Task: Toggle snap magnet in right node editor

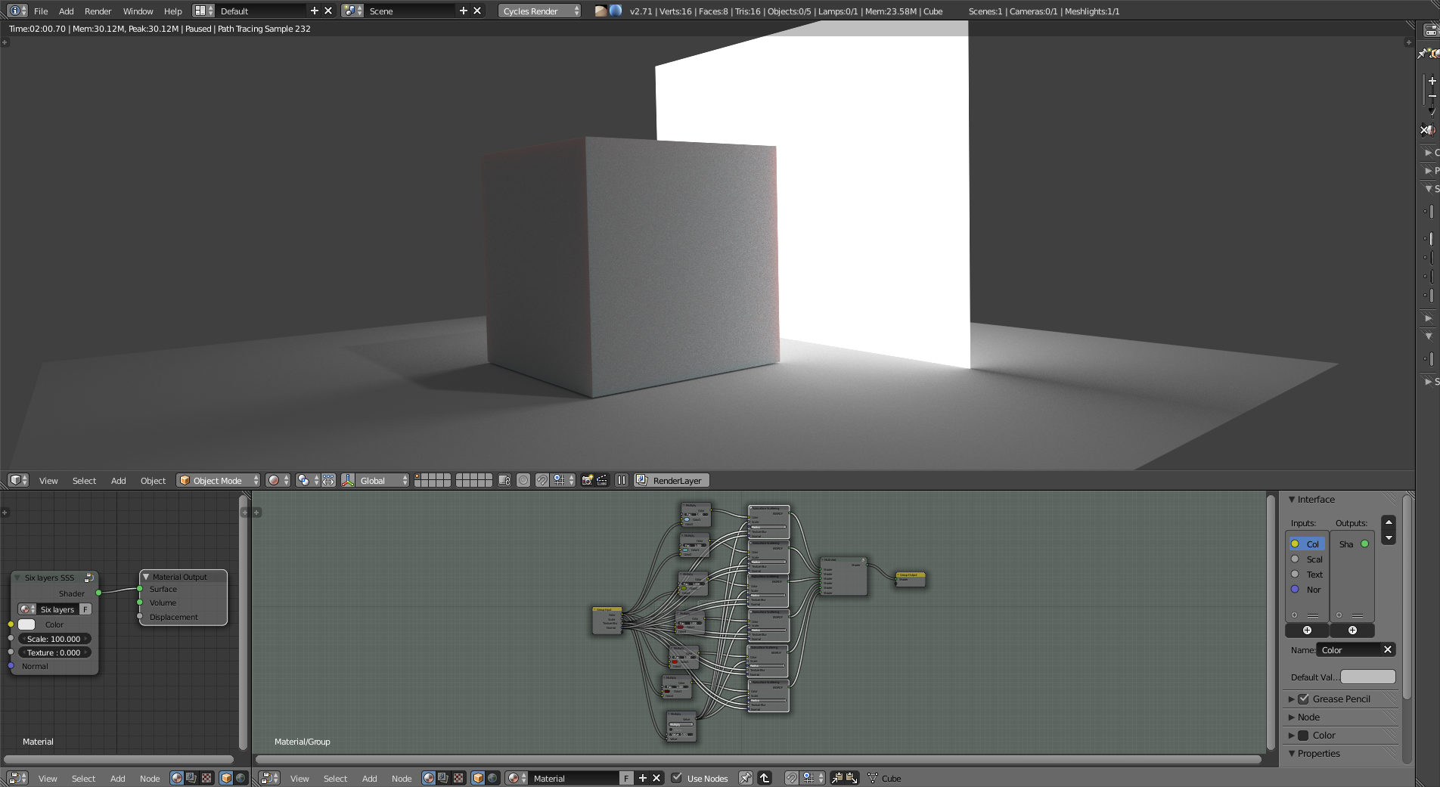Action: [x=792, y=778]
